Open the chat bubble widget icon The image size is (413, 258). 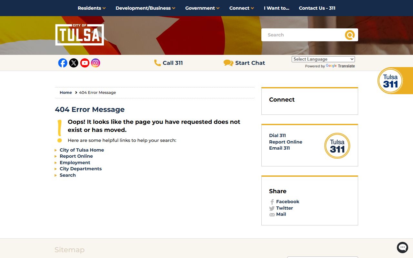(402, 247)
